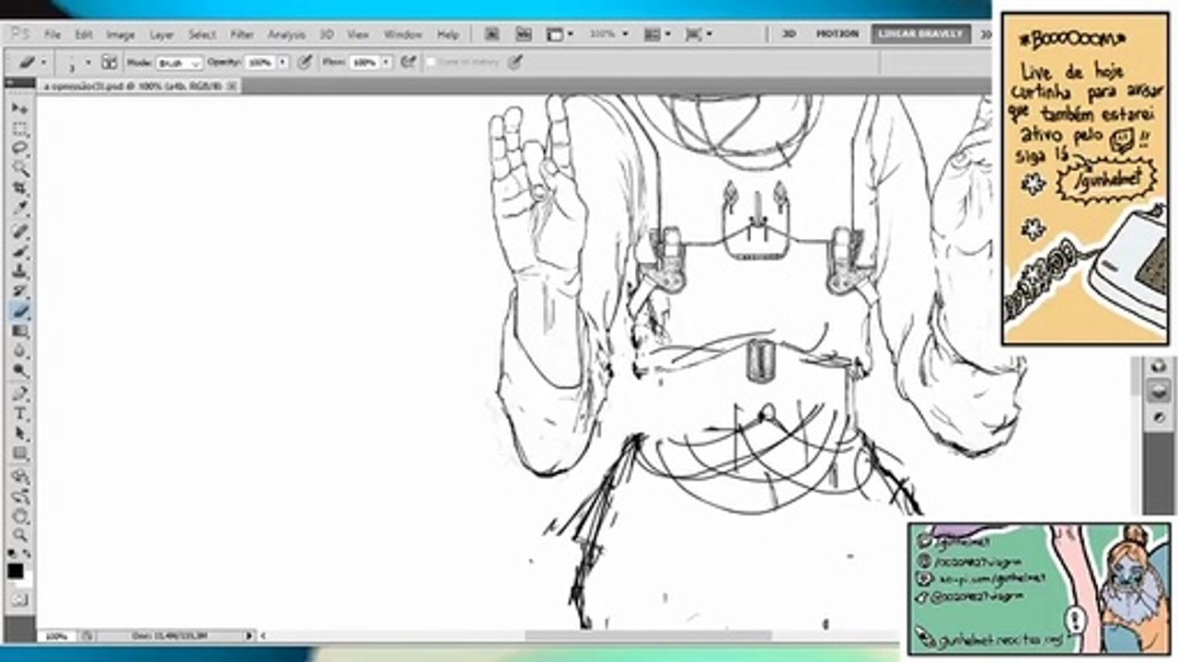The image size is (1178, 662).
Task: Launch Mini Bridge from the application bar
Action: click(524, 34)
